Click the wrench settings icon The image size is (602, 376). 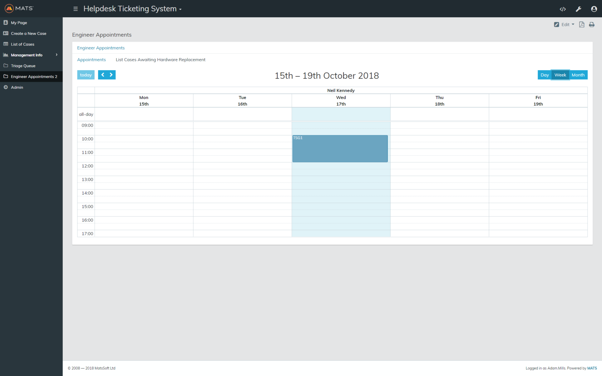click(x=578, y=9)
